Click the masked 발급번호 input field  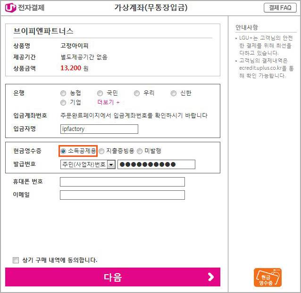156,164
